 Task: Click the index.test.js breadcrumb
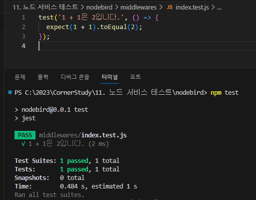click(192, 8)
